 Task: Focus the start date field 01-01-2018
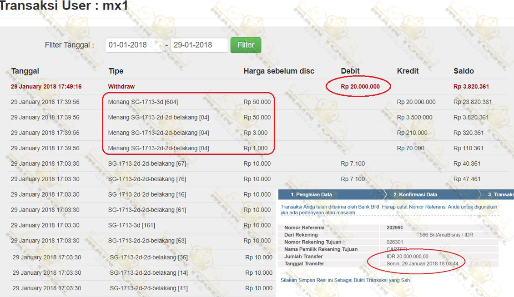click(x=134, y=45)
